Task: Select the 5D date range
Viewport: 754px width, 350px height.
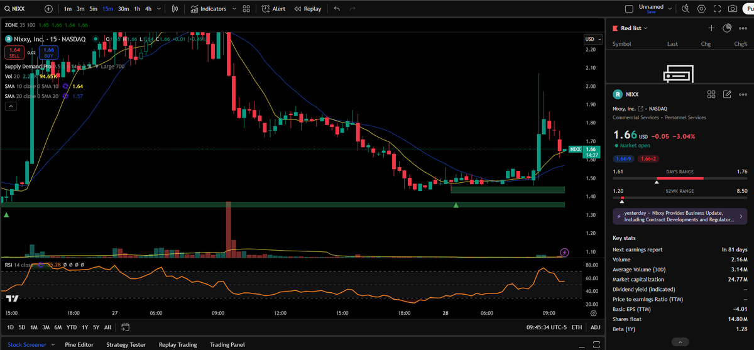Action: pyautogui.click(x=21, y=327)
